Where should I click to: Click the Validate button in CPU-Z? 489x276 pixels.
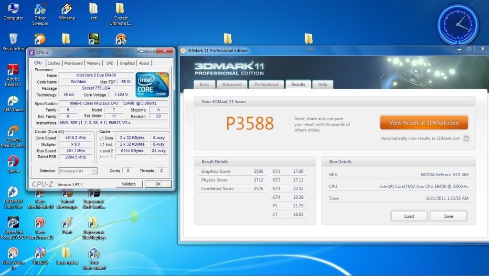pos(129,184)
